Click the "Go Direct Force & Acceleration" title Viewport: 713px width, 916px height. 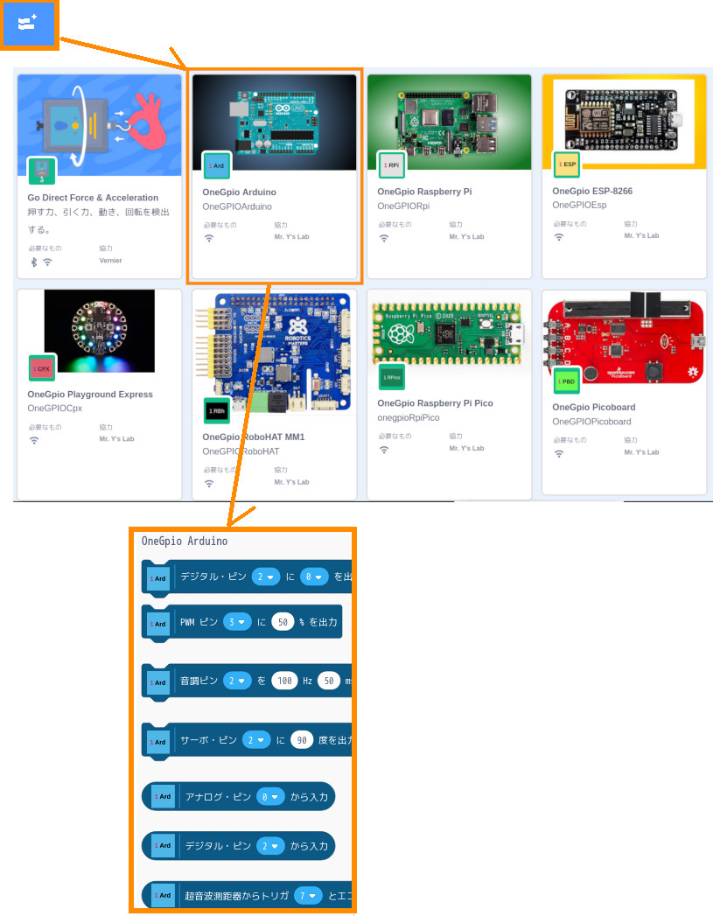(x=93, y=198)
